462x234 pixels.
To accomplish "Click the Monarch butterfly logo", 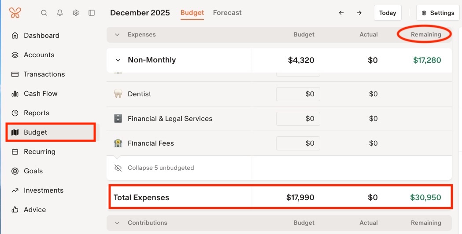I will [15, 13].
